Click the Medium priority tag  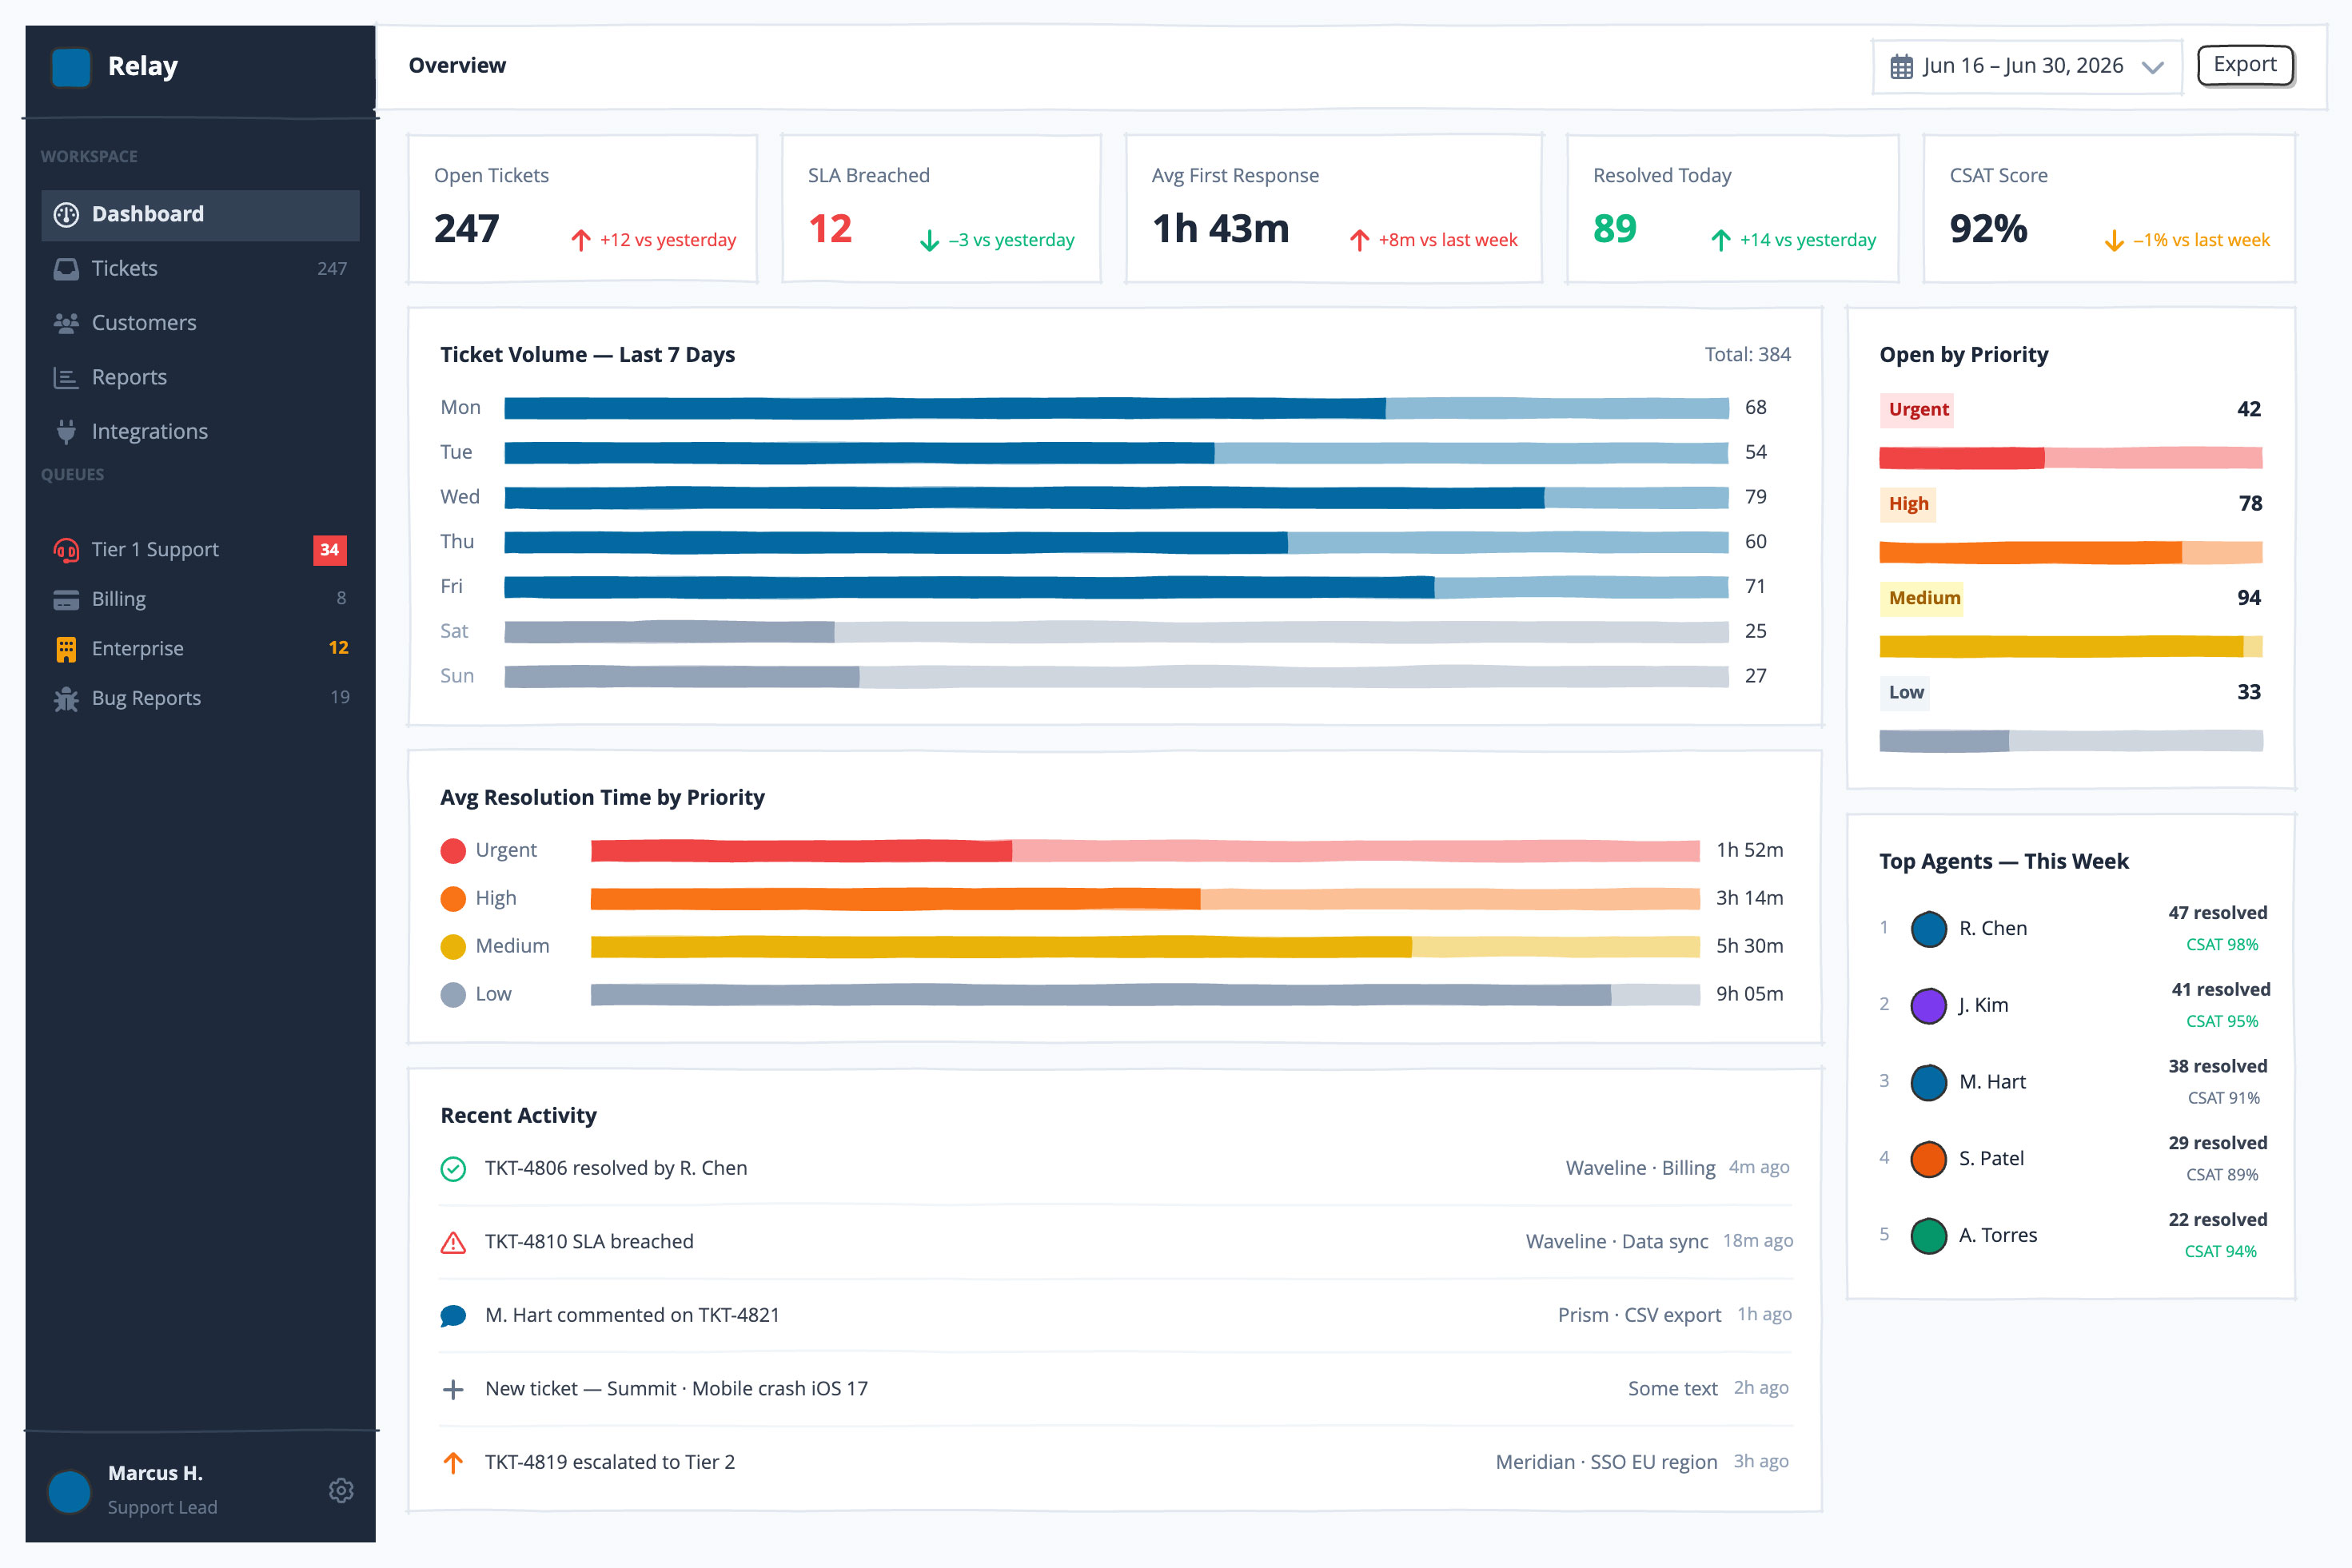pos(1923,598)
